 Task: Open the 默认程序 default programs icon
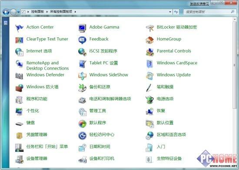(x=82, y=123)
